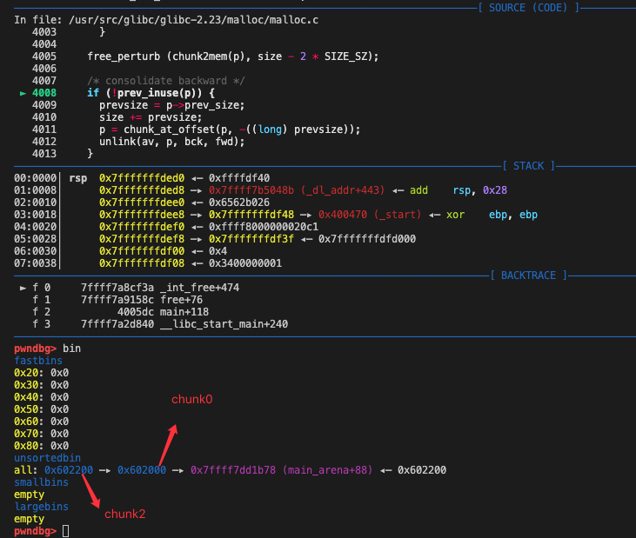
Task: Click the red chunk2 annotation label
Action: [125, 514]
